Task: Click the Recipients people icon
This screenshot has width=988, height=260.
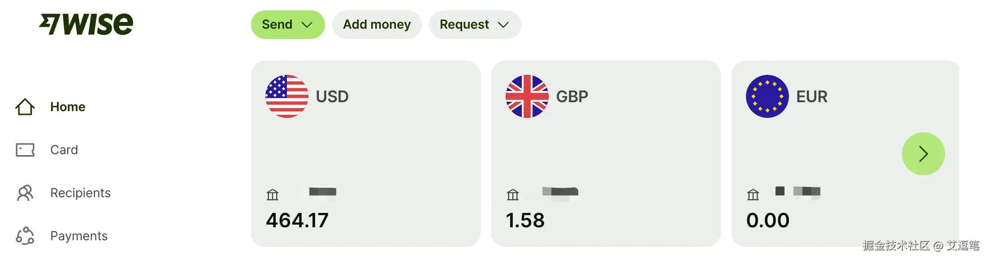Action: tap(25, 193)
